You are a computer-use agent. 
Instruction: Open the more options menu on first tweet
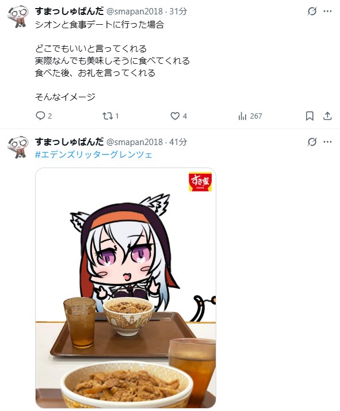(327, 12)
